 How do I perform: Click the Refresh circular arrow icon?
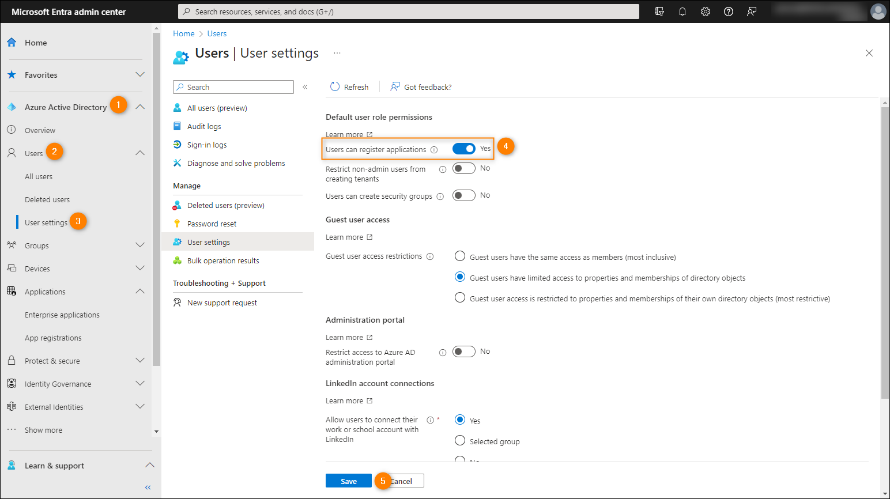tap(335, 87)
